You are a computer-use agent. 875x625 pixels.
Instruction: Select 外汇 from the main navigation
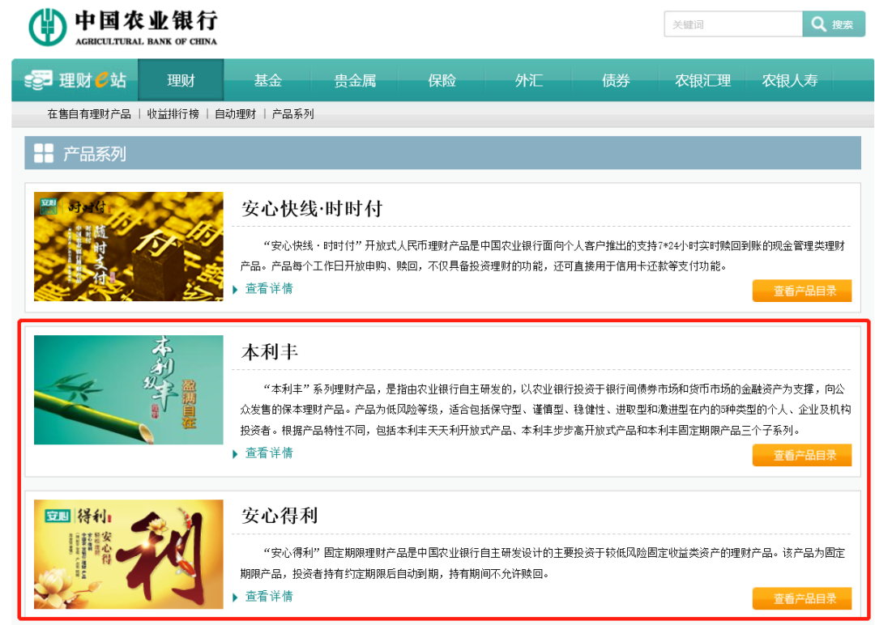[528, 81]
